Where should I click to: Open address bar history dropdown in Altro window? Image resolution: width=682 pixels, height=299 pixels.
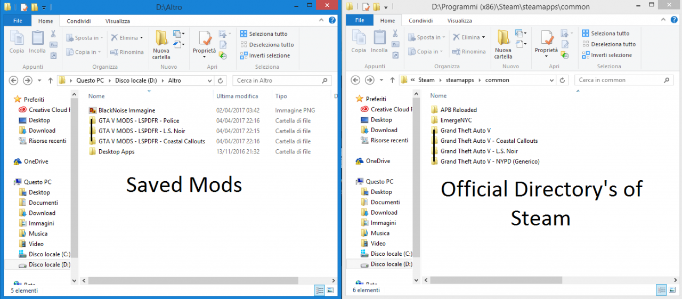click(208, 80)
